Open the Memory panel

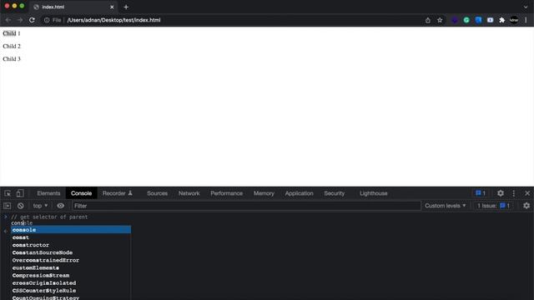coord(264,193)
